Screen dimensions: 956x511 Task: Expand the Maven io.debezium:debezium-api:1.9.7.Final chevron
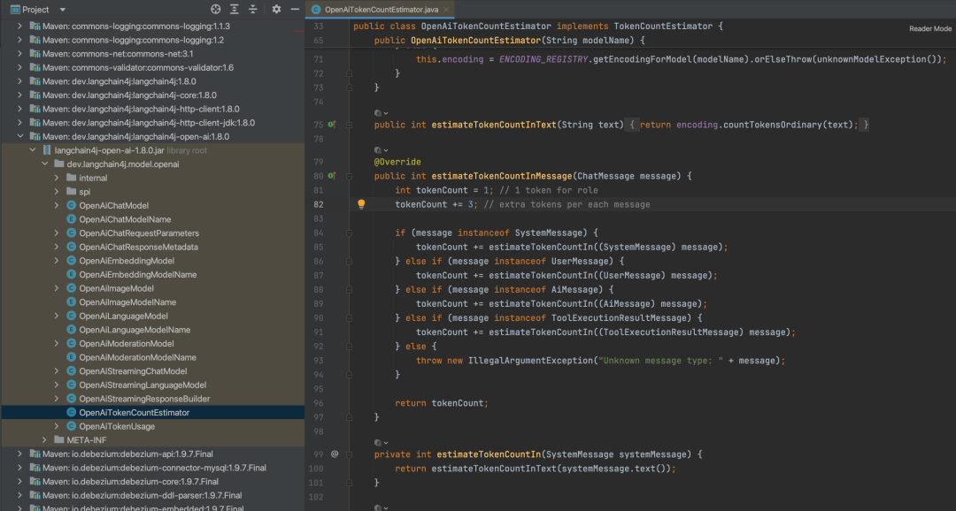pyautogui.click(x=20, y=454)
